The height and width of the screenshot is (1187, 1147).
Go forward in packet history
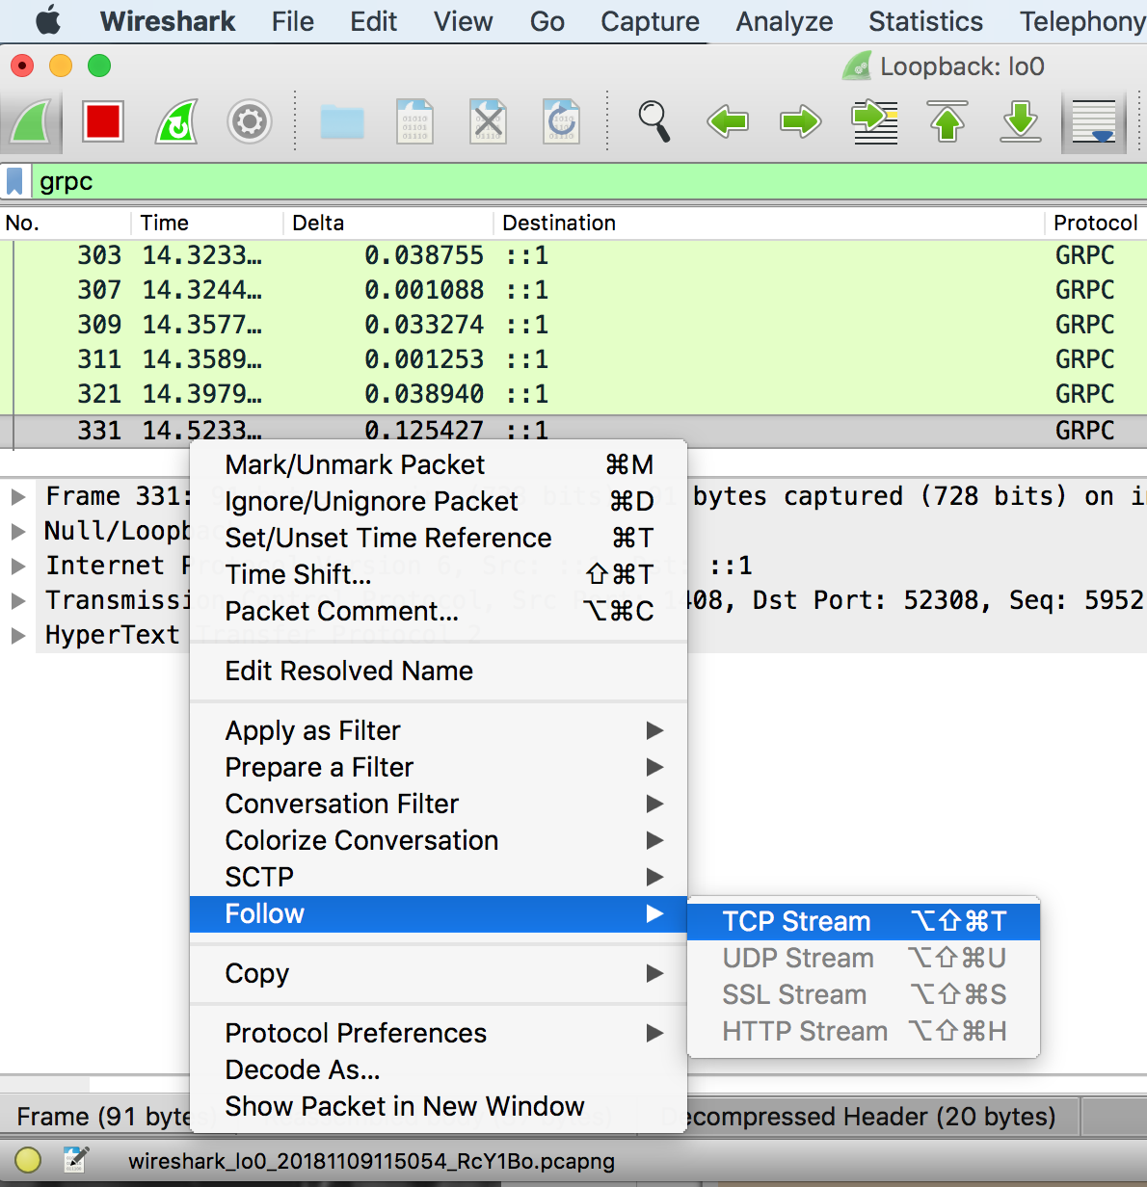point(801,122)
